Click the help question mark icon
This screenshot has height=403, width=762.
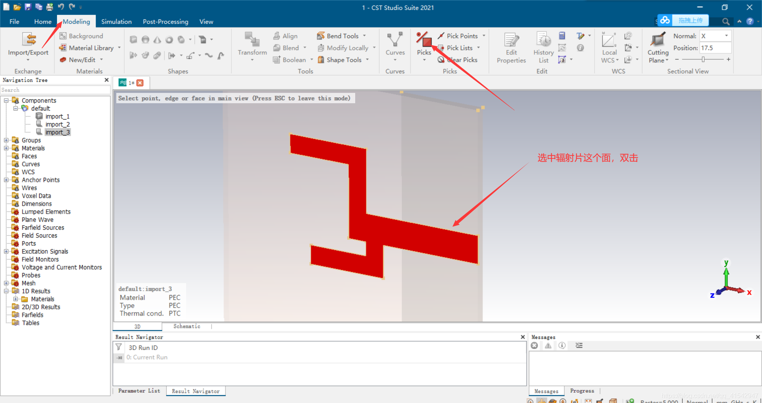point(750,21)
